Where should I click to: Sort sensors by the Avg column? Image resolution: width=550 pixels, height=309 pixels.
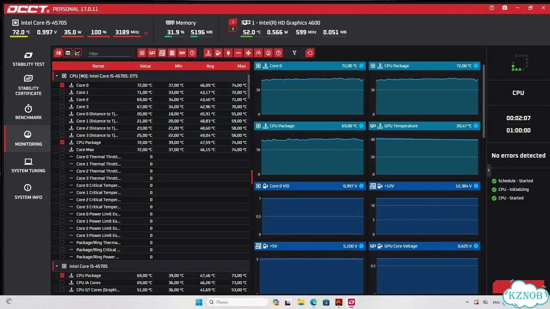[x=210, y=66]
